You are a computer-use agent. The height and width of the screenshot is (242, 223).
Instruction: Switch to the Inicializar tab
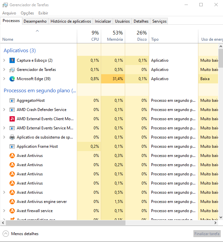coord(103,21)
